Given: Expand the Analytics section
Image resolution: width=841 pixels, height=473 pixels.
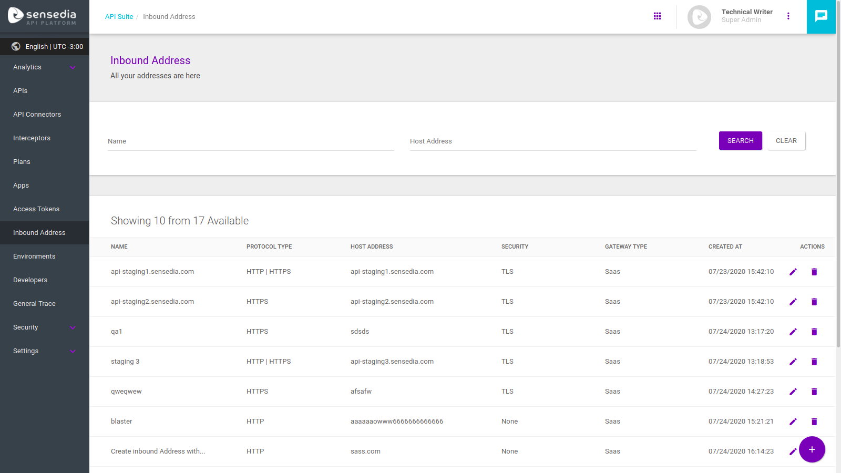Looking at the screenshot, I should pos(44,67).
